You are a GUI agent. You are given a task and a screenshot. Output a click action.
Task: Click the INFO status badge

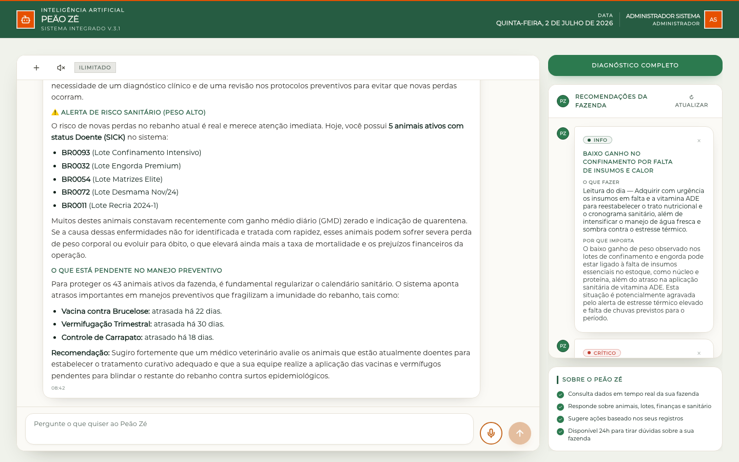tap(597, 140)
